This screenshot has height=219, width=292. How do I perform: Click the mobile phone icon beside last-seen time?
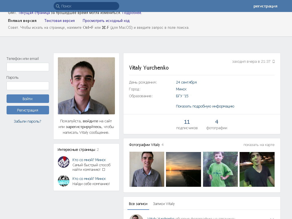point(273,62)
